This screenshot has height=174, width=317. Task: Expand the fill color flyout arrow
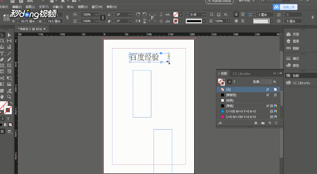(181, 15)
